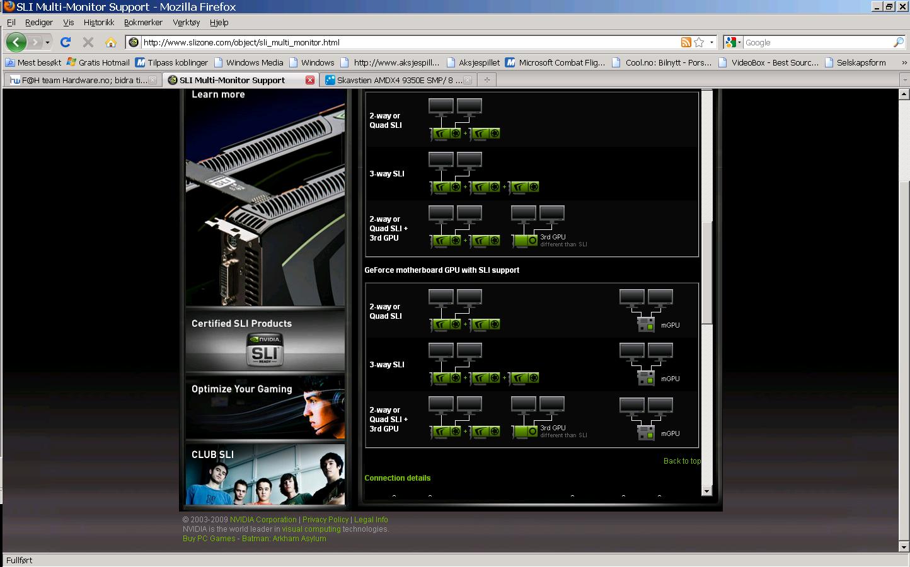Image resolution: width=910 pixels, height=567 pixels.
Task: Click the site identity icon in the URL bar
Action: point(134,42)
